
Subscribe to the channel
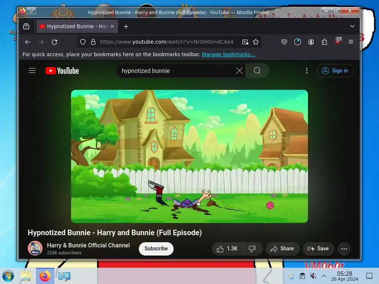(156, 248)
